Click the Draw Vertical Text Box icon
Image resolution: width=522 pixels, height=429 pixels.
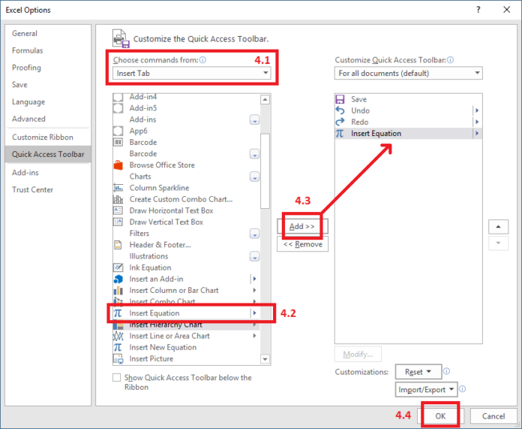(118, 222)
